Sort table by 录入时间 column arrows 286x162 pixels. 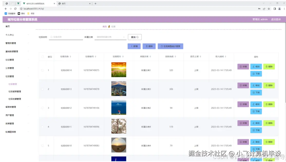pos(225,56)
